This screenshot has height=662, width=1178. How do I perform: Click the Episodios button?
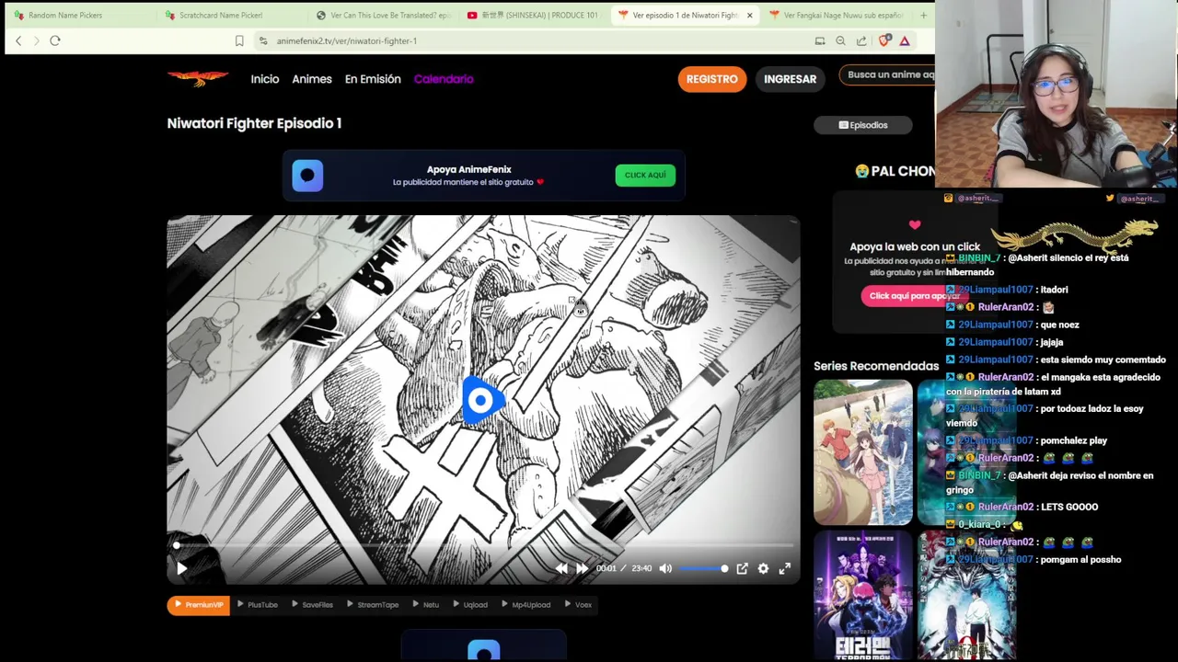tap(863, 125)
